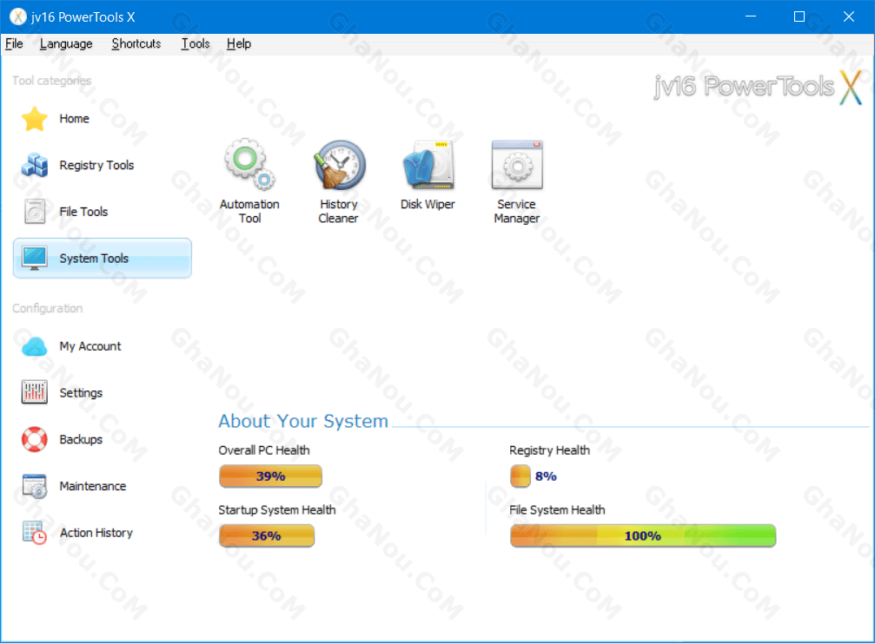875x643 pixels.
Task: Maximize the jv16 PowerTools window
Action: click(x=799, y=16)
